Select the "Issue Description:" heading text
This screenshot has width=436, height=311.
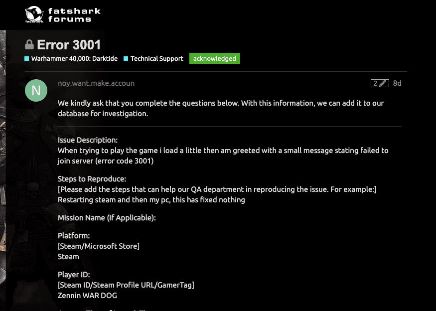click(x=88, y=140)
